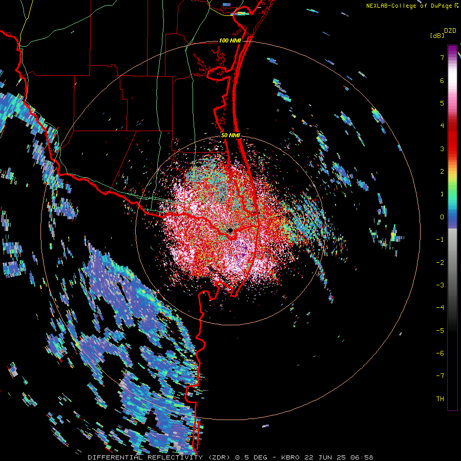The image size is (461, 461).
Task: Click the -3 value on color scale
Action: (440, 285)
